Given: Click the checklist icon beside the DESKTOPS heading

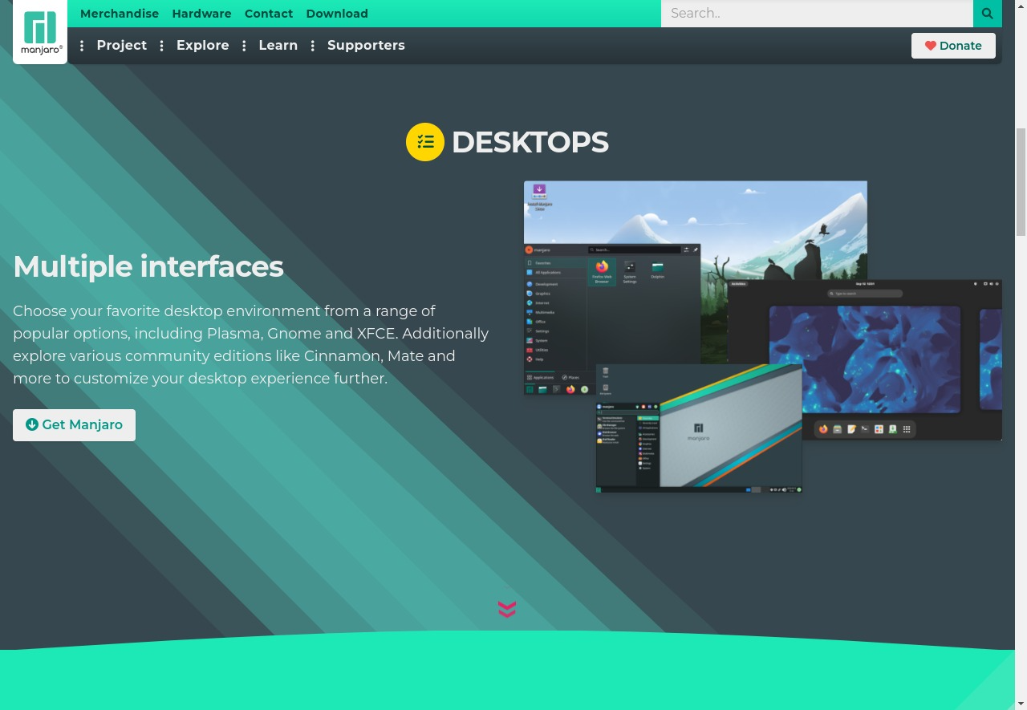Looking at the screenshot, I should point(425,141).
